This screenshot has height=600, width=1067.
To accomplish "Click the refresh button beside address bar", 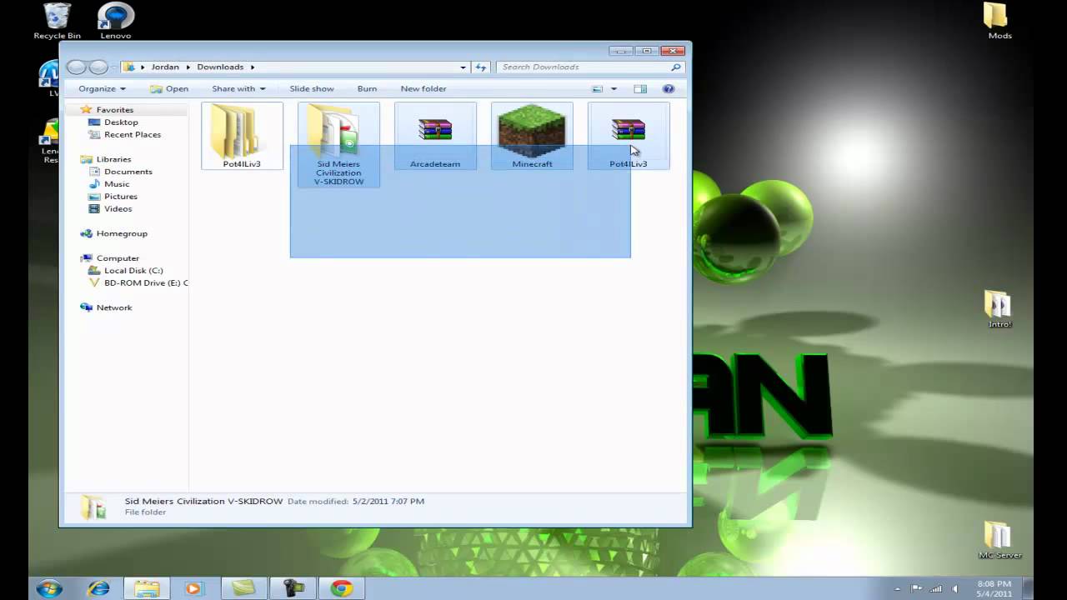I will [481, 67].
